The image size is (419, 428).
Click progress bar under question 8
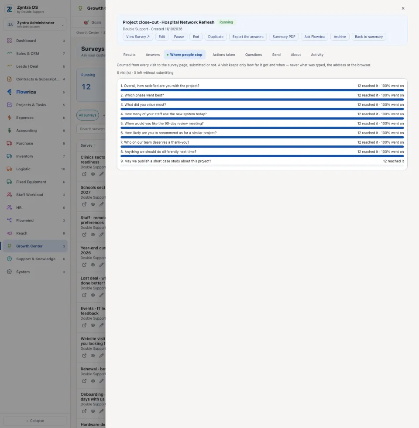click(262, 156)
